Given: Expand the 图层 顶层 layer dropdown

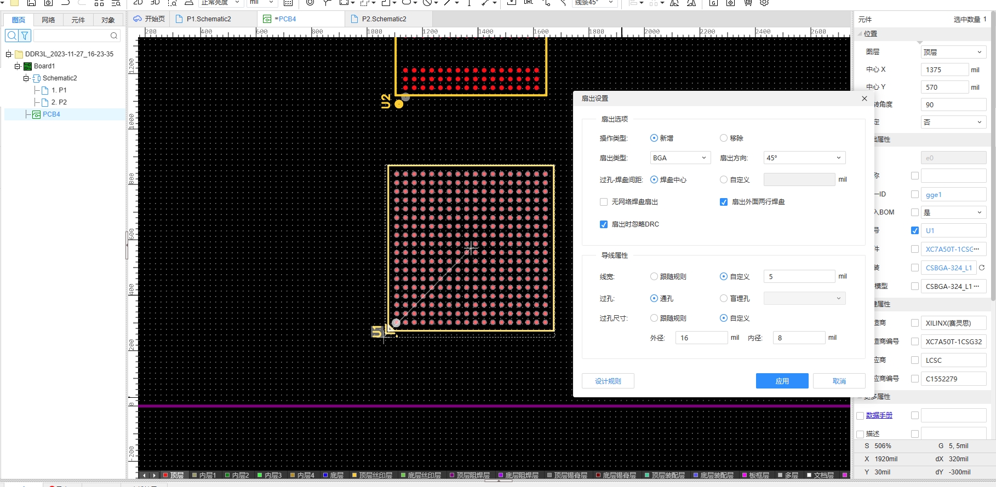Looking at the screenshot, I should pos(953,52).
